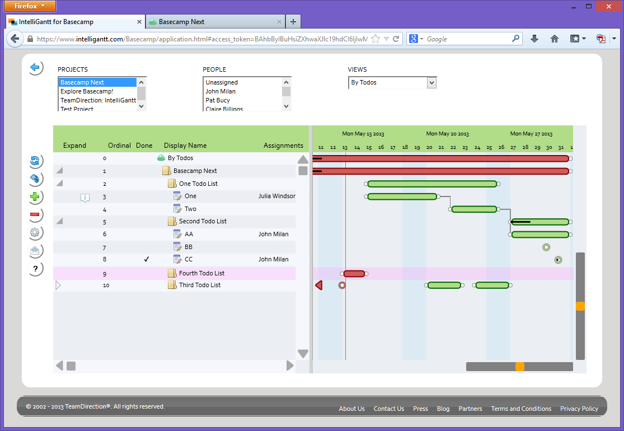
Task: Click the task icon beside One
Action: 177,196
